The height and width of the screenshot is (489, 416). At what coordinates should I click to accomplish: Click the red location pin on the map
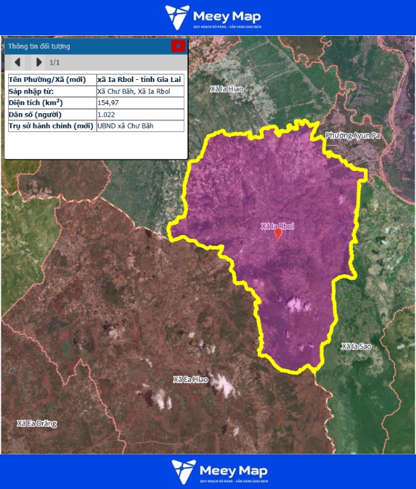click(278, 234)
